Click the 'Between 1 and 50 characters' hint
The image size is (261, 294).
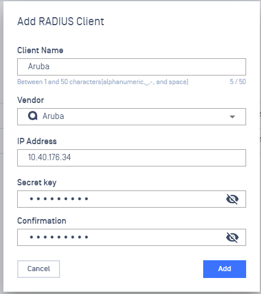coord(102,82)
